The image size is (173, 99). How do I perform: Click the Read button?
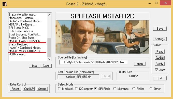coord(160,52)
